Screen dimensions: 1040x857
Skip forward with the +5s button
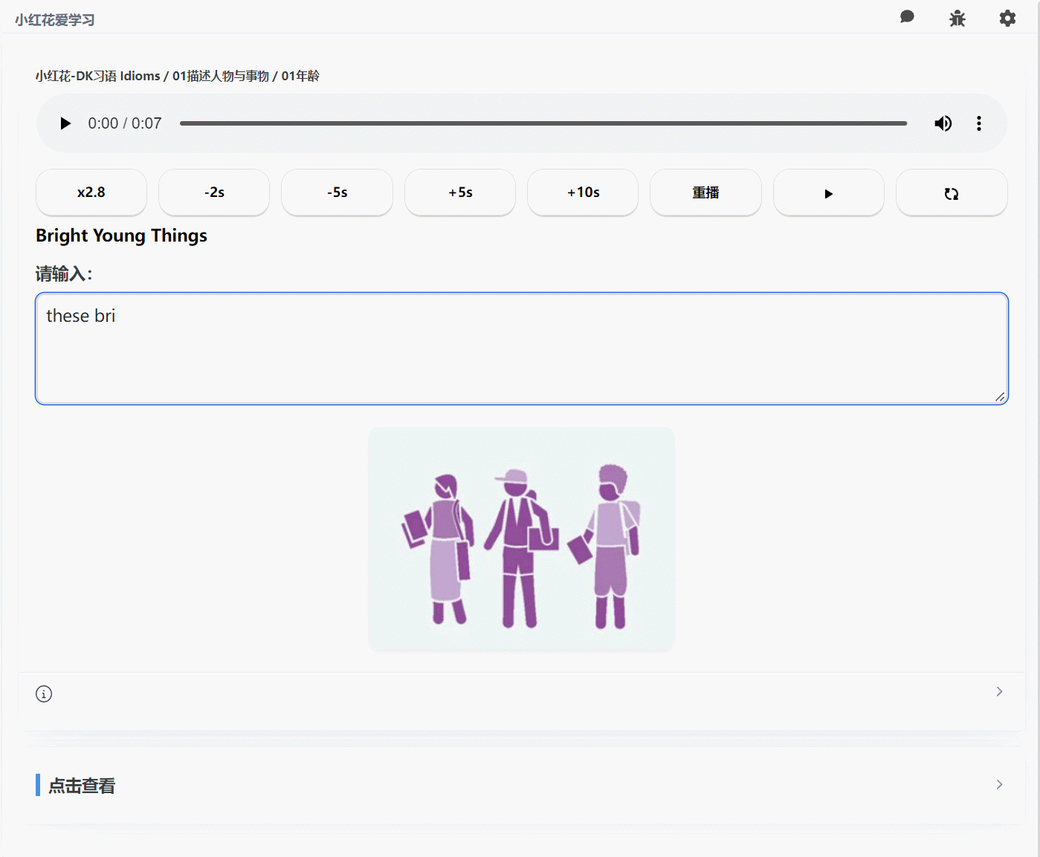pyautogui.click(x=460, y=193)
